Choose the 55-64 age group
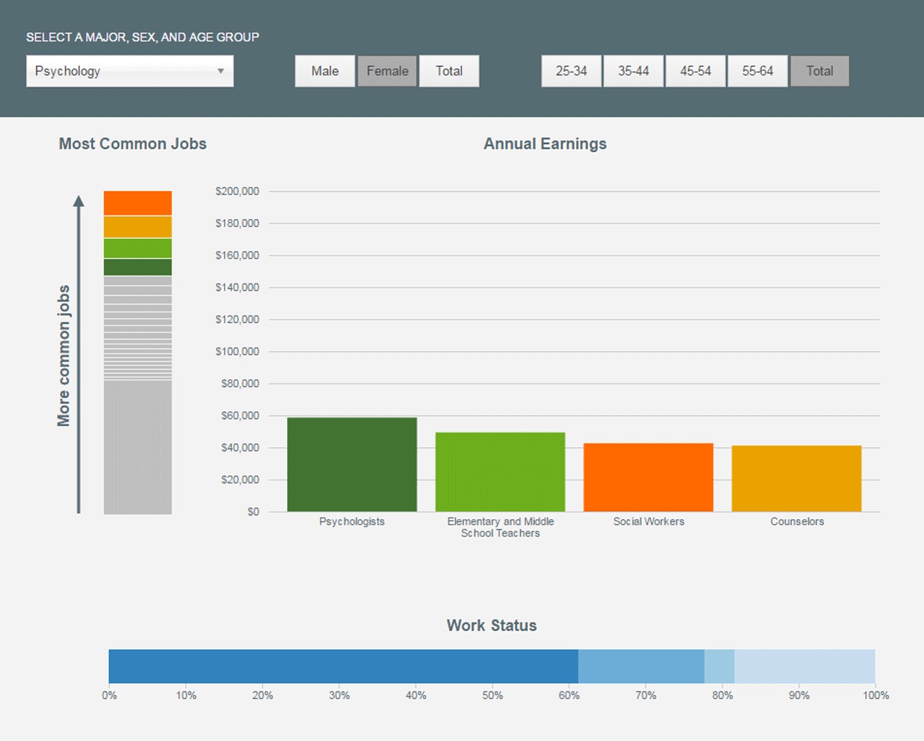 pos(758,71)
